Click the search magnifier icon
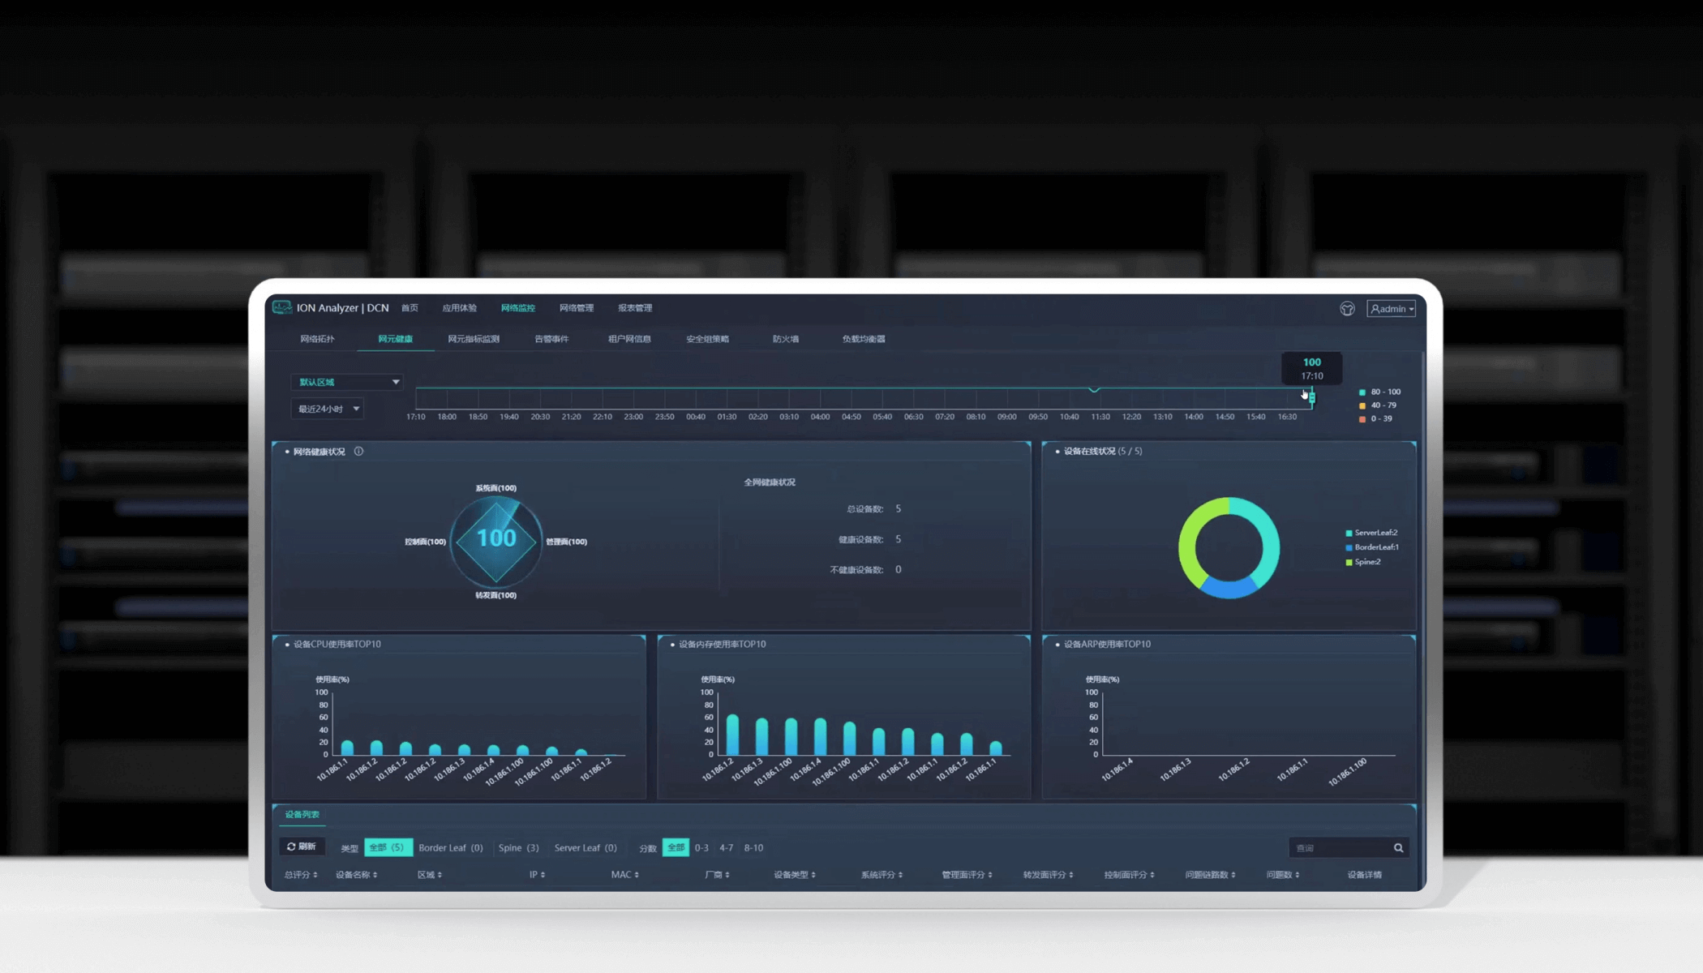1703x973 pixels. tap(1398, 848)
